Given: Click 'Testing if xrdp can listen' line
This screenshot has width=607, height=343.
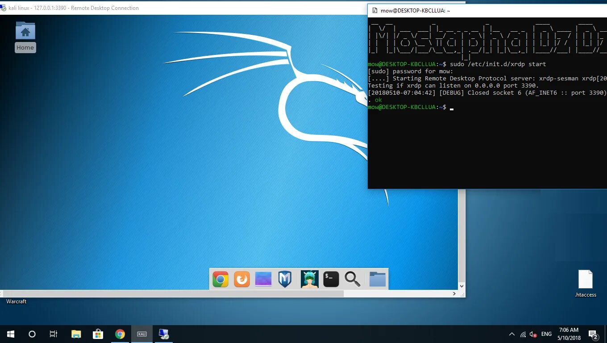Looking at the screenshot, I should click(453, 86).
